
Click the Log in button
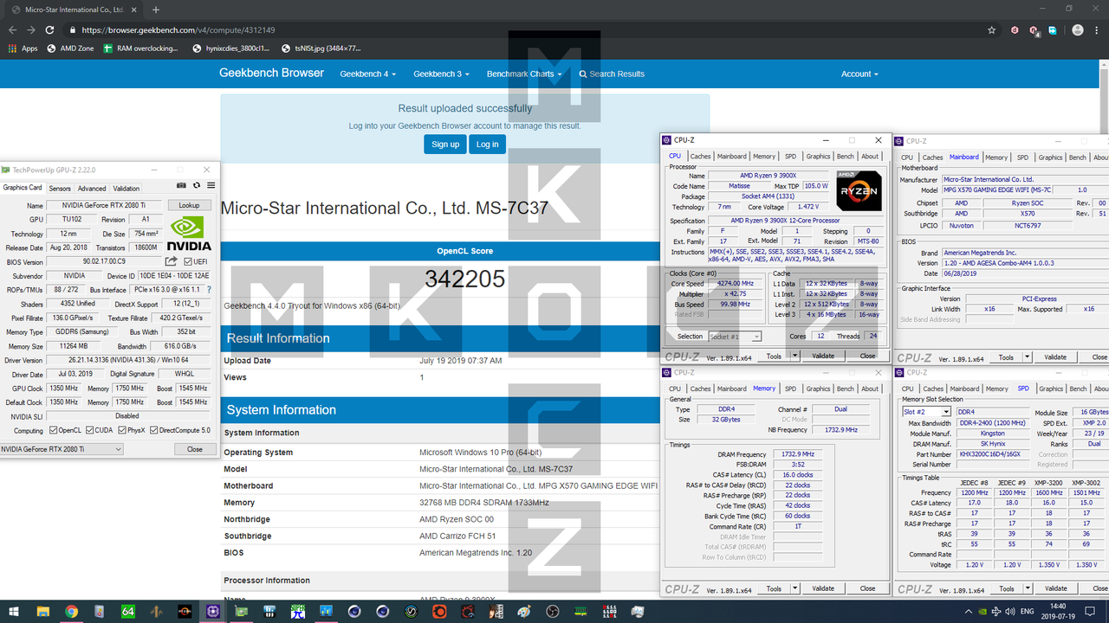[x=488, y=144]
